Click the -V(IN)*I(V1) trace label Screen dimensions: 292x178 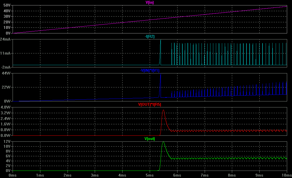[x=149, y=70]
